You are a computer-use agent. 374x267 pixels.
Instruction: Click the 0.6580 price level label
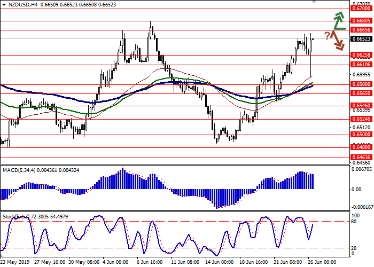(x=362, y=84)
